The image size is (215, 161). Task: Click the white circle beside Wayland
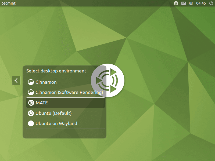[31, 123]
